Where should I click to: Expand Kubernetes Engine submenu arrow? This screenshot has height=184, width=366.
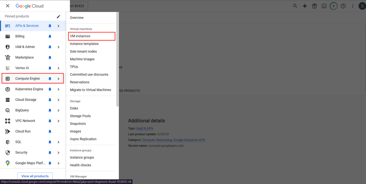[58, 89]
